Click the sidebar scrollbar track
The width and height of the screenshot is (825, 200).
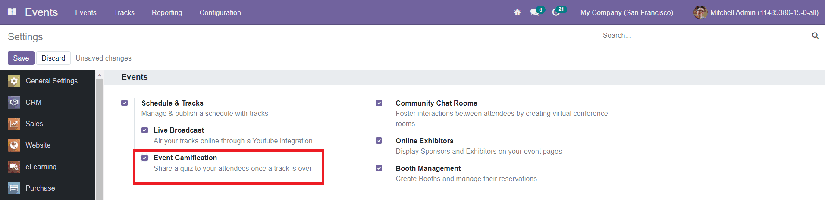[99, 139]
